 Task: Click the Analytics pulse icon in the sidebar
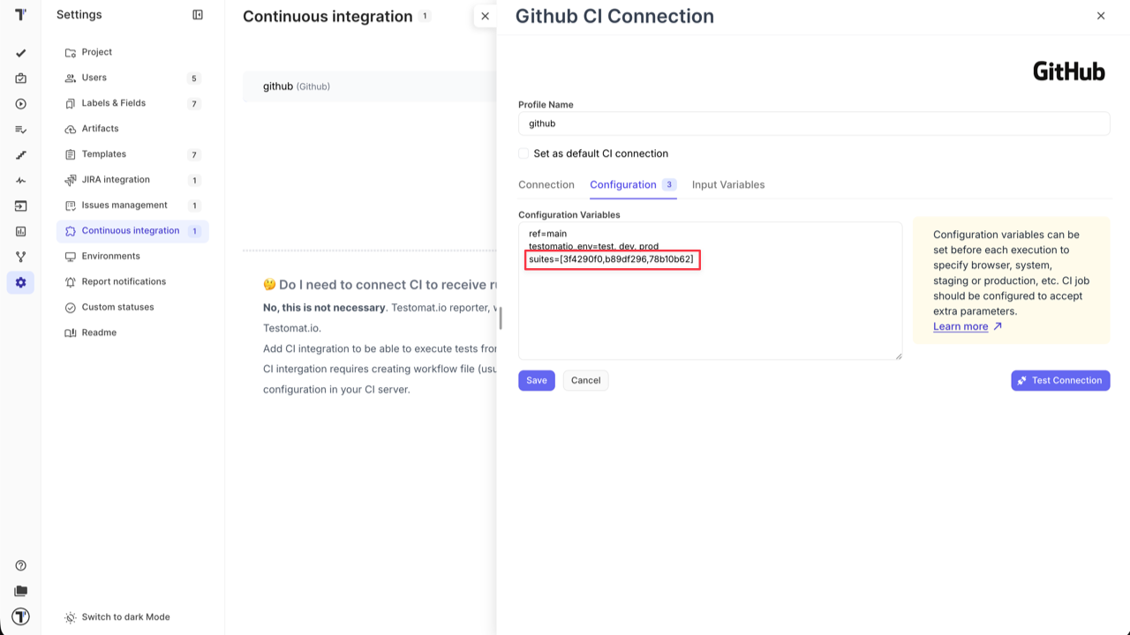coord(20,180)
